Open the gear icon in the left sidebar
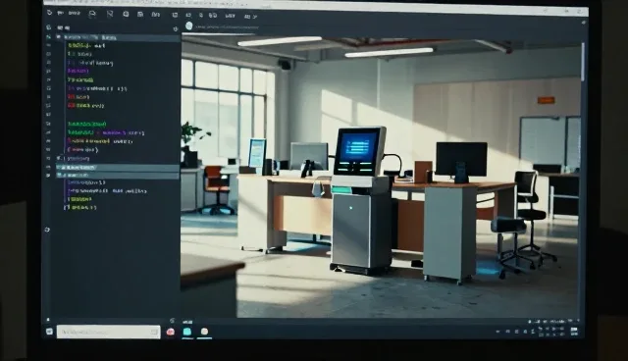The height and width of the screenshot is (361, 628). (x=47, y=230)
